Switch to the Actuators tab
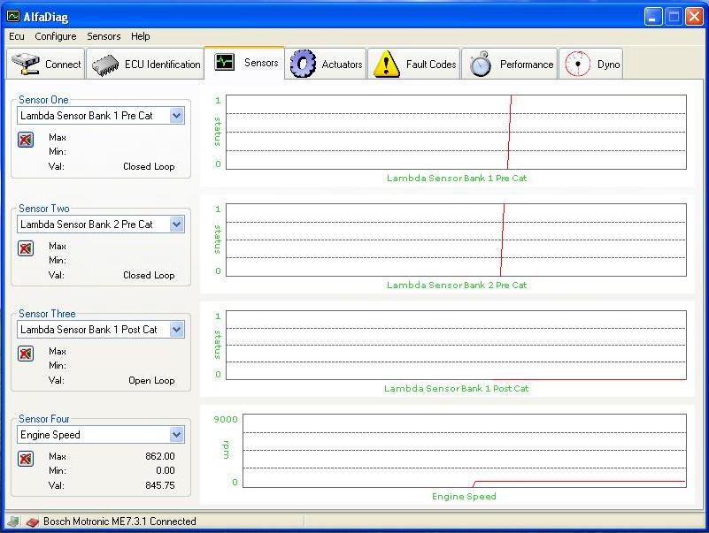Image resolution: width=709 pixels, height=533 pixels. pyautogui.click(x=325, y=65)
